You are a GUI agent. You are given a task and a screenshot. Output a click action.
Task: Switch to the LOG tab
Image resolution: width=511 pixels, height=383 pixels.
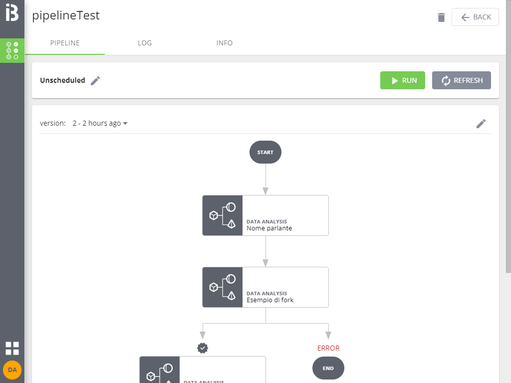click(x=145, y=43)
